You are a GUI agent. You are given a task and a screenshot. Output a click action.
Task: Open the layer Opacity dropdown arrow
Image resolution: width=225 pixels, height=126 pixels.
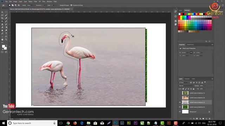coord(205,86)
